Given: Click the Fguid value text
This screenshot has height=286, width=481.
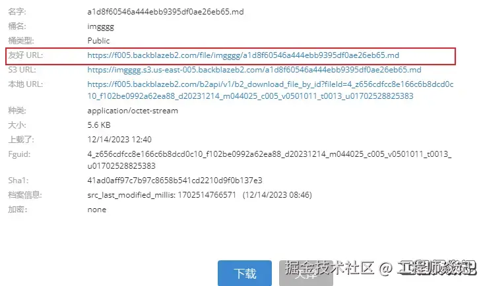Looking at the screenshot, I should point(269,159).
